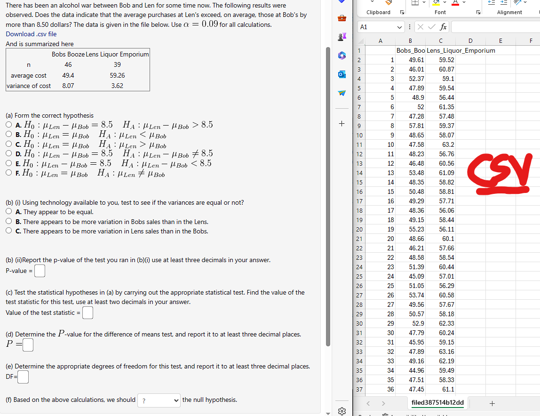Click the cell with value 63.2
540x416 pixels.
point(440,144)
